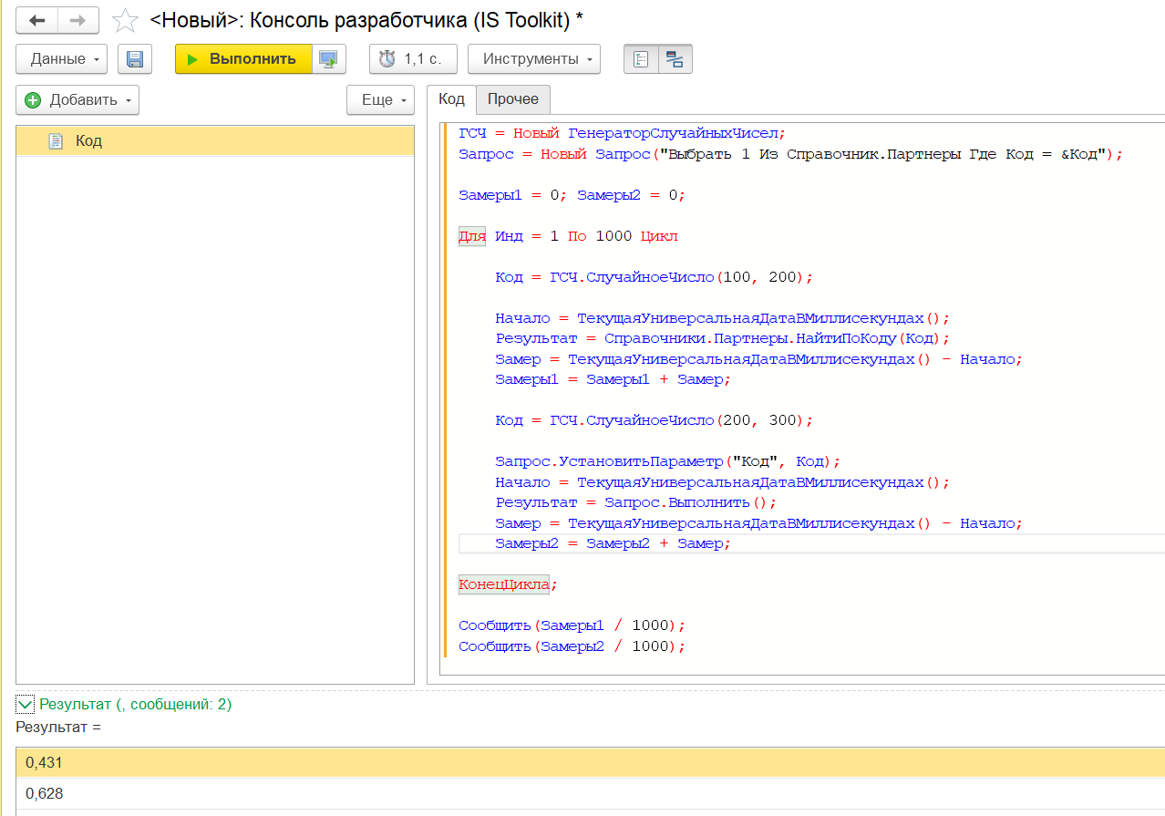Click the document icon beside Код

pos(56,141)
